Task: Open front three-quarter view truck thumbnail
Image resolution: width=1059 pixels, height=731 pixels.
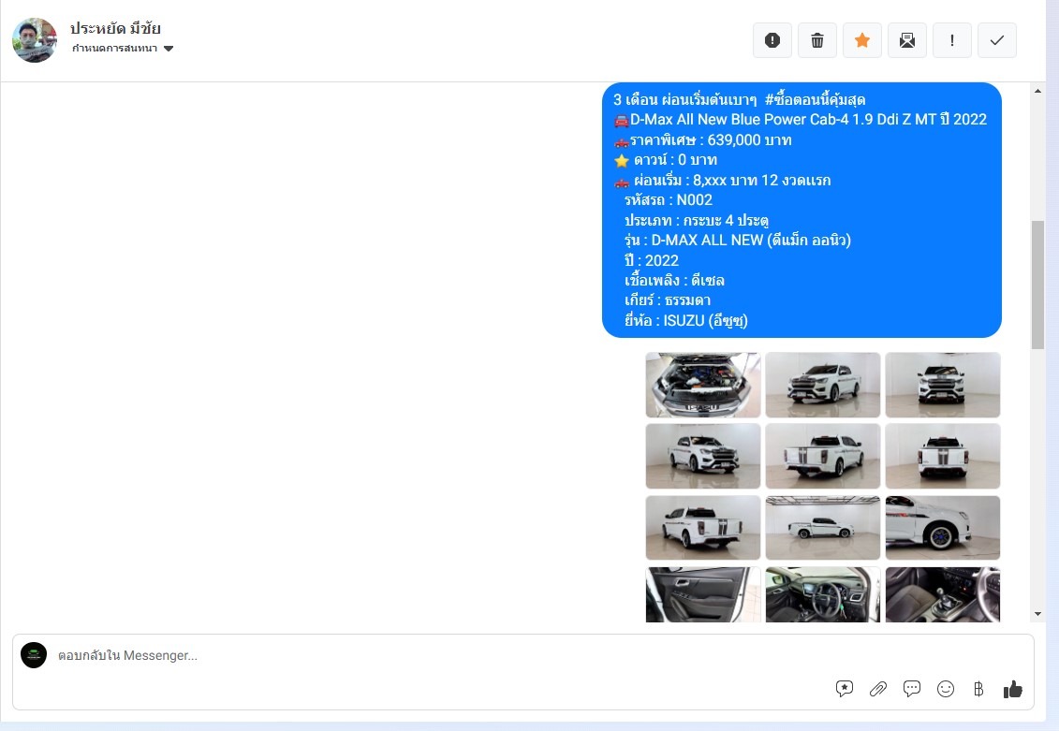Action: (823, 385)
